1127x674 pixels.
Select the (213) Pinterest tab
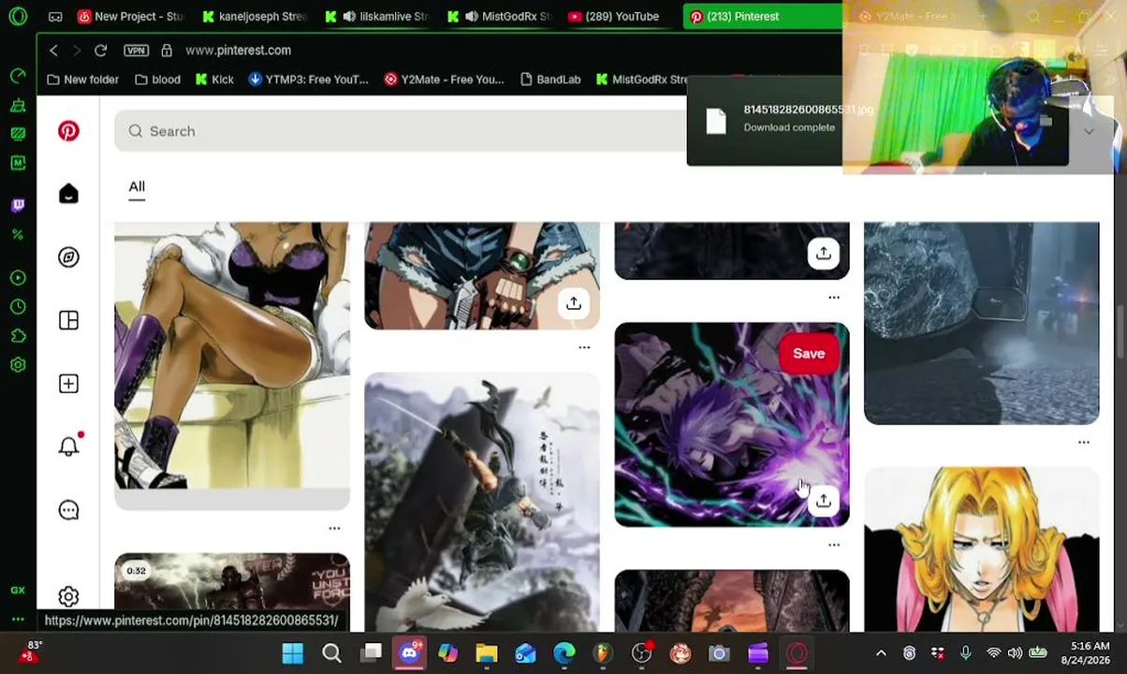click(762, 16)
